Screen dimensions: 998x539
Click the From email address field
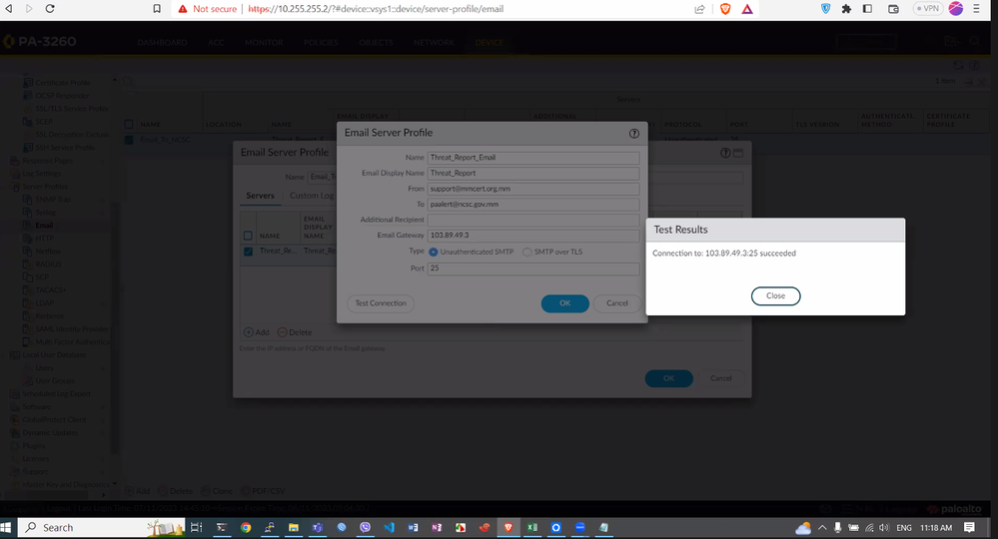(533, 189)
